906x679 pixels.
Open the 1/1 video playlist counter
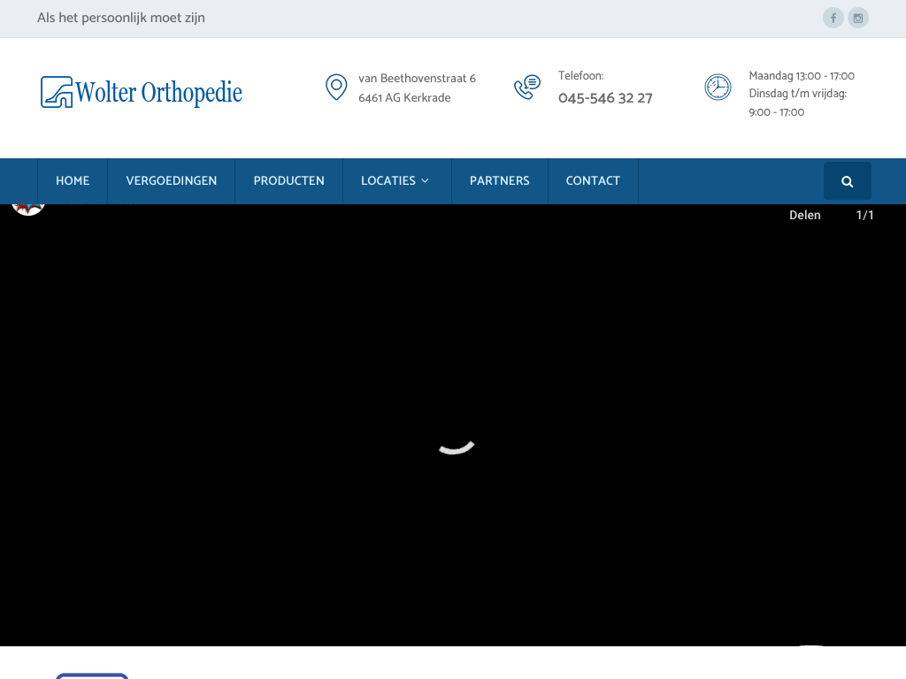(x=864, y=215)
